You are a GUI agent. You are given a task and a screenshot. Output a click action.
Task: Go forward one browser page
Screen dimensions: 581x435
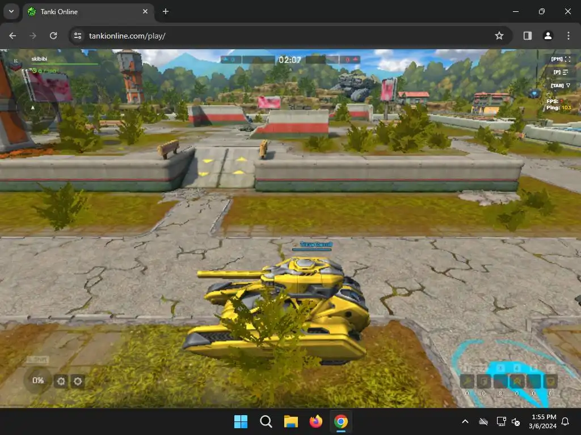pos(33,36)
